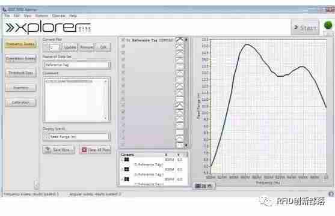Open the Operate menu
Screen dimensions: 335x216
(58, 16)
